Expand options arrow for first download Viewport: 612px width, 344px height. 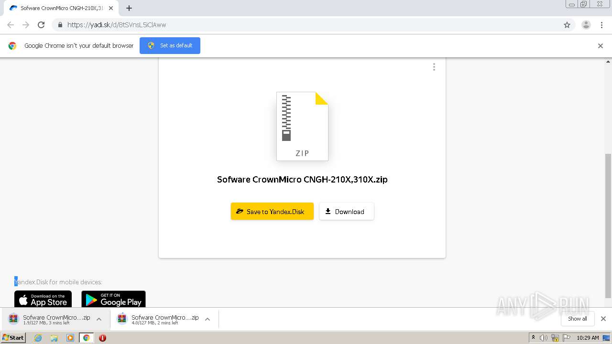(x=99, y=319)
